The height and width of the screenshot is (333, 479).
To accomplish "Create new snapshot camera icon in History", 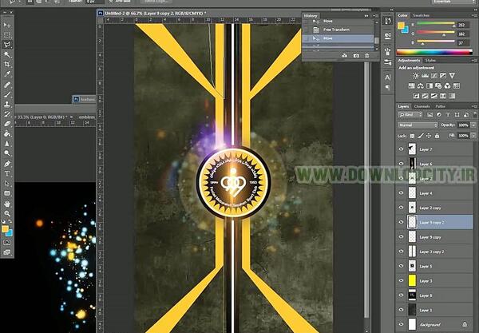I will pyautogui.click(x=356, y=56).
